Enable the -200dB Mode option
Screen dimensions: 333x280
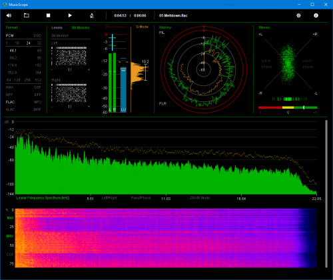199,198
